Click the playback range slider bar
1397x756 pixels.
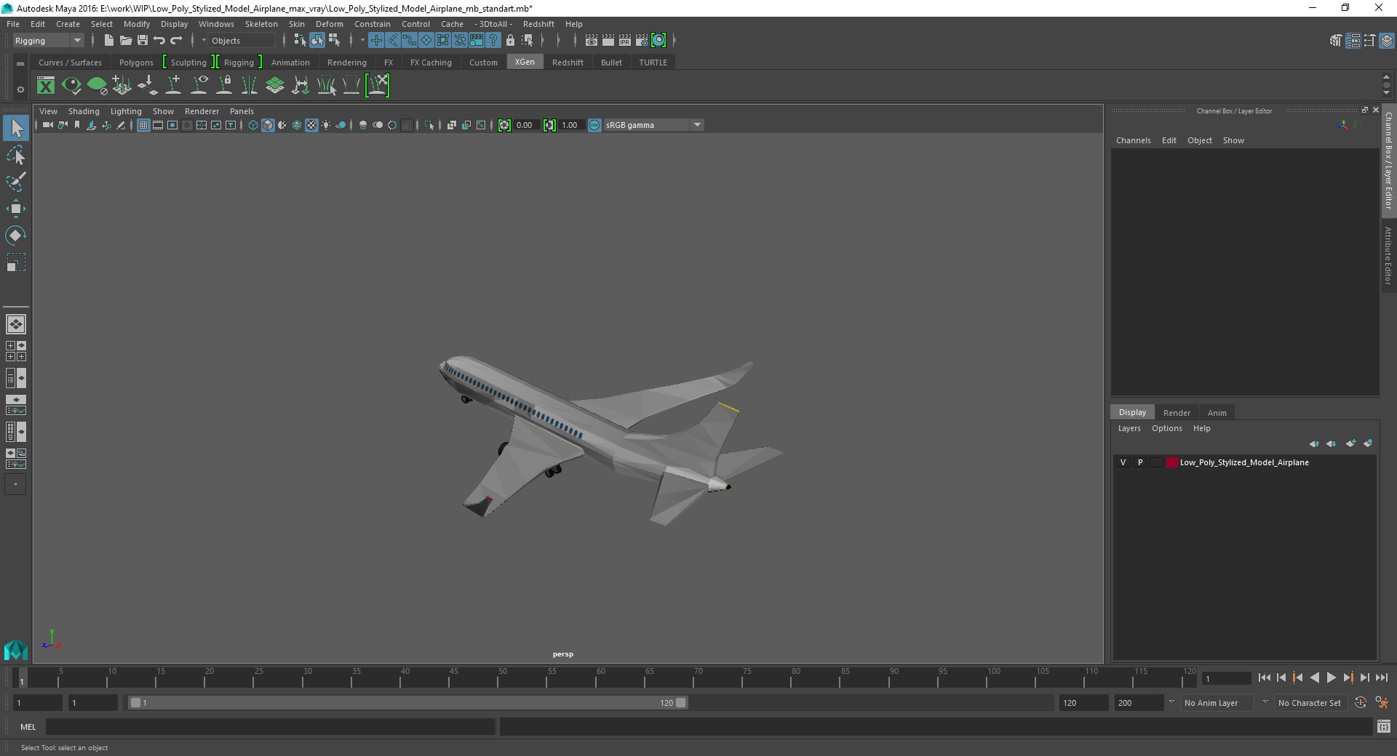[407, 703]
